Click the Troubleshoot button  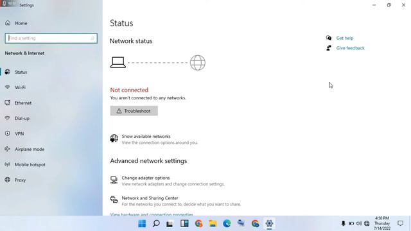tap(134, 111)
